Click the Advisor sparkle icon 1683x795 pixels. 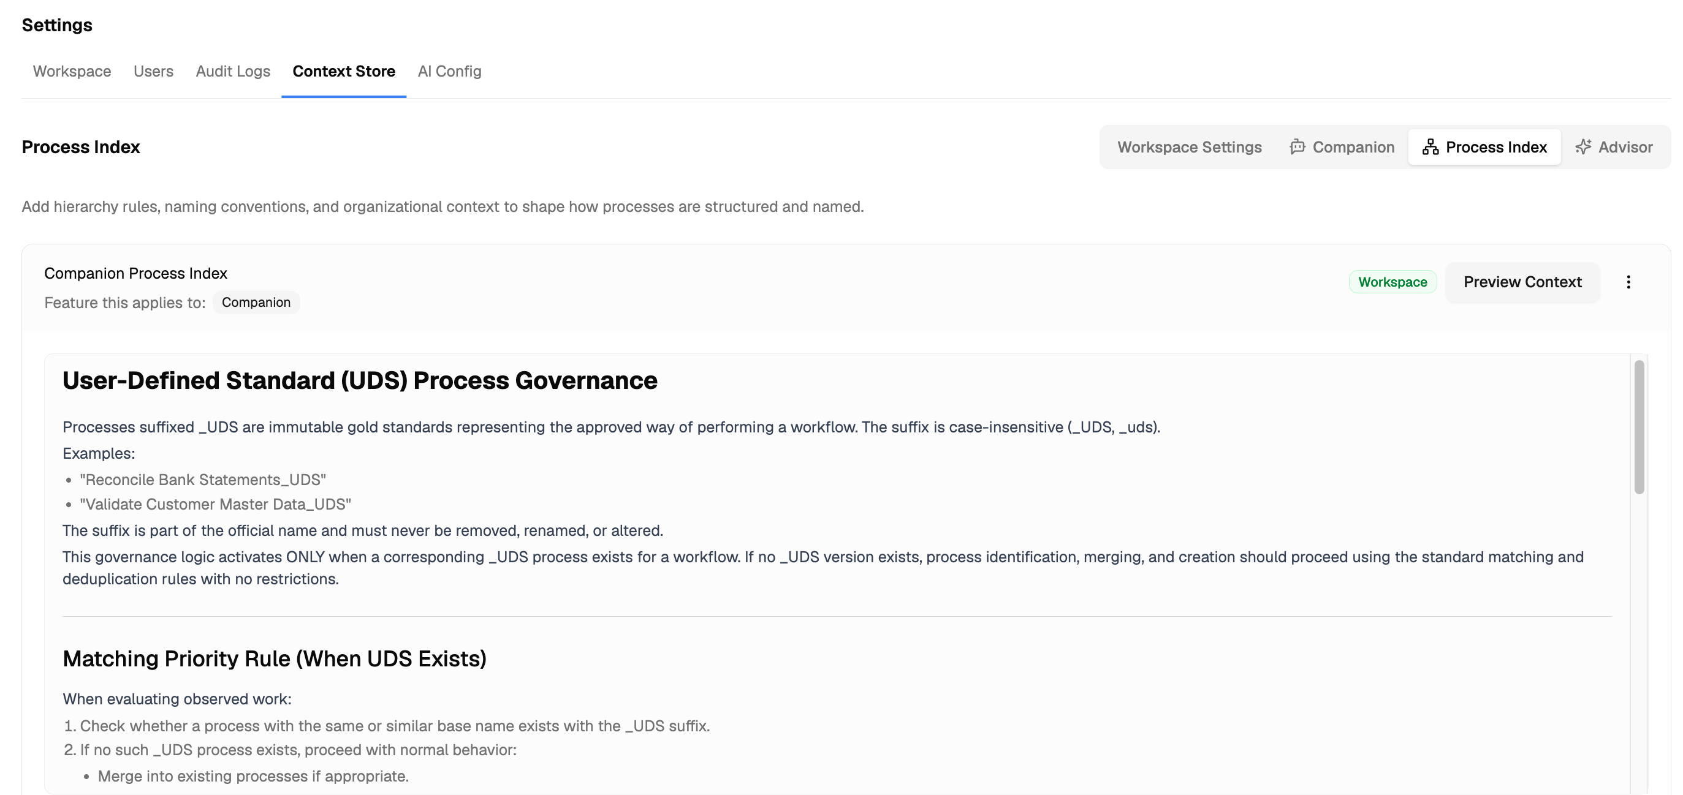pos(1582,147)
